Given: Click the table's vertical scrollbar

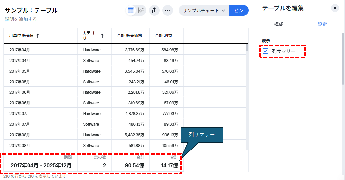Looking at the screenshot, I should (247, 48).
